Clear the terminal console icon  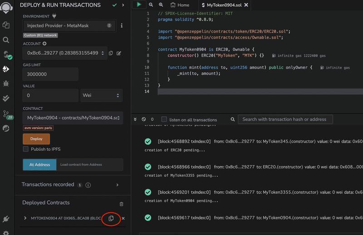144,119
